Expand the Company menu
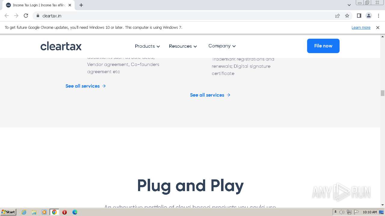 [222, 46]
